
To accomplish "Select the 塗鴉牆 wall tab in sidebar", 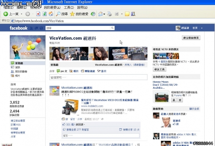I will 28,63.
